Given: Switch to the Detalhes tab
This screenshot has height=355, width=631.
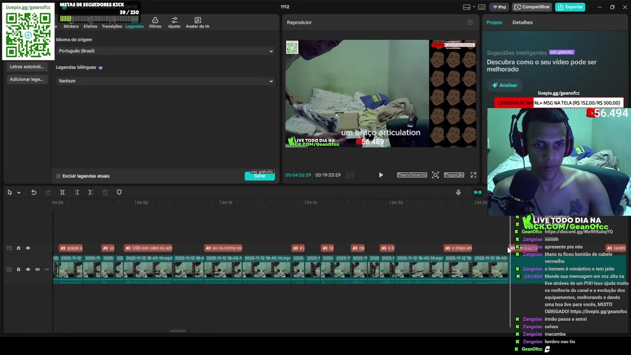Looking at the screenshot, I should (523, 23).
